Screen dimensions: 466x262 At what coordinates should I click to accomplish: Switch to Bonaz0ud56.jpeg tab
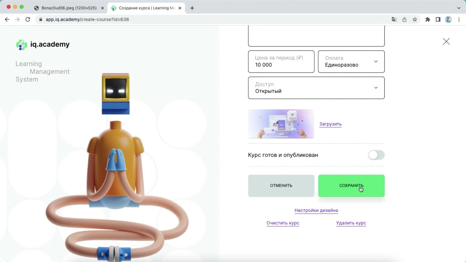[x=69, y=8]
